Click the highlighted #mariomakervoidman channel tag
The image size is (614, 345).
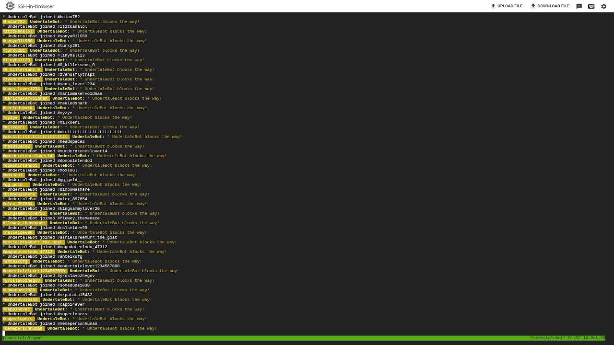point(26,98)
